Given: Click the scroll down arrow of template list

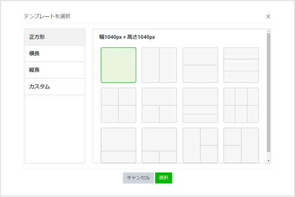Looking at the screenshot, I should pos(269,160).
